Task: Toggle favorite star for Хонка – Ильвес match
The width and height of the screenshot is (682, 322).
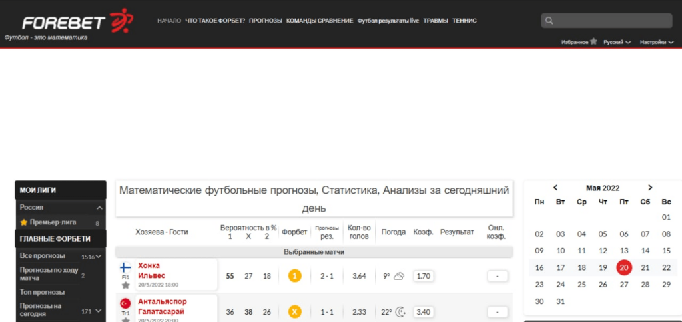Action: (x=126, y=285)
